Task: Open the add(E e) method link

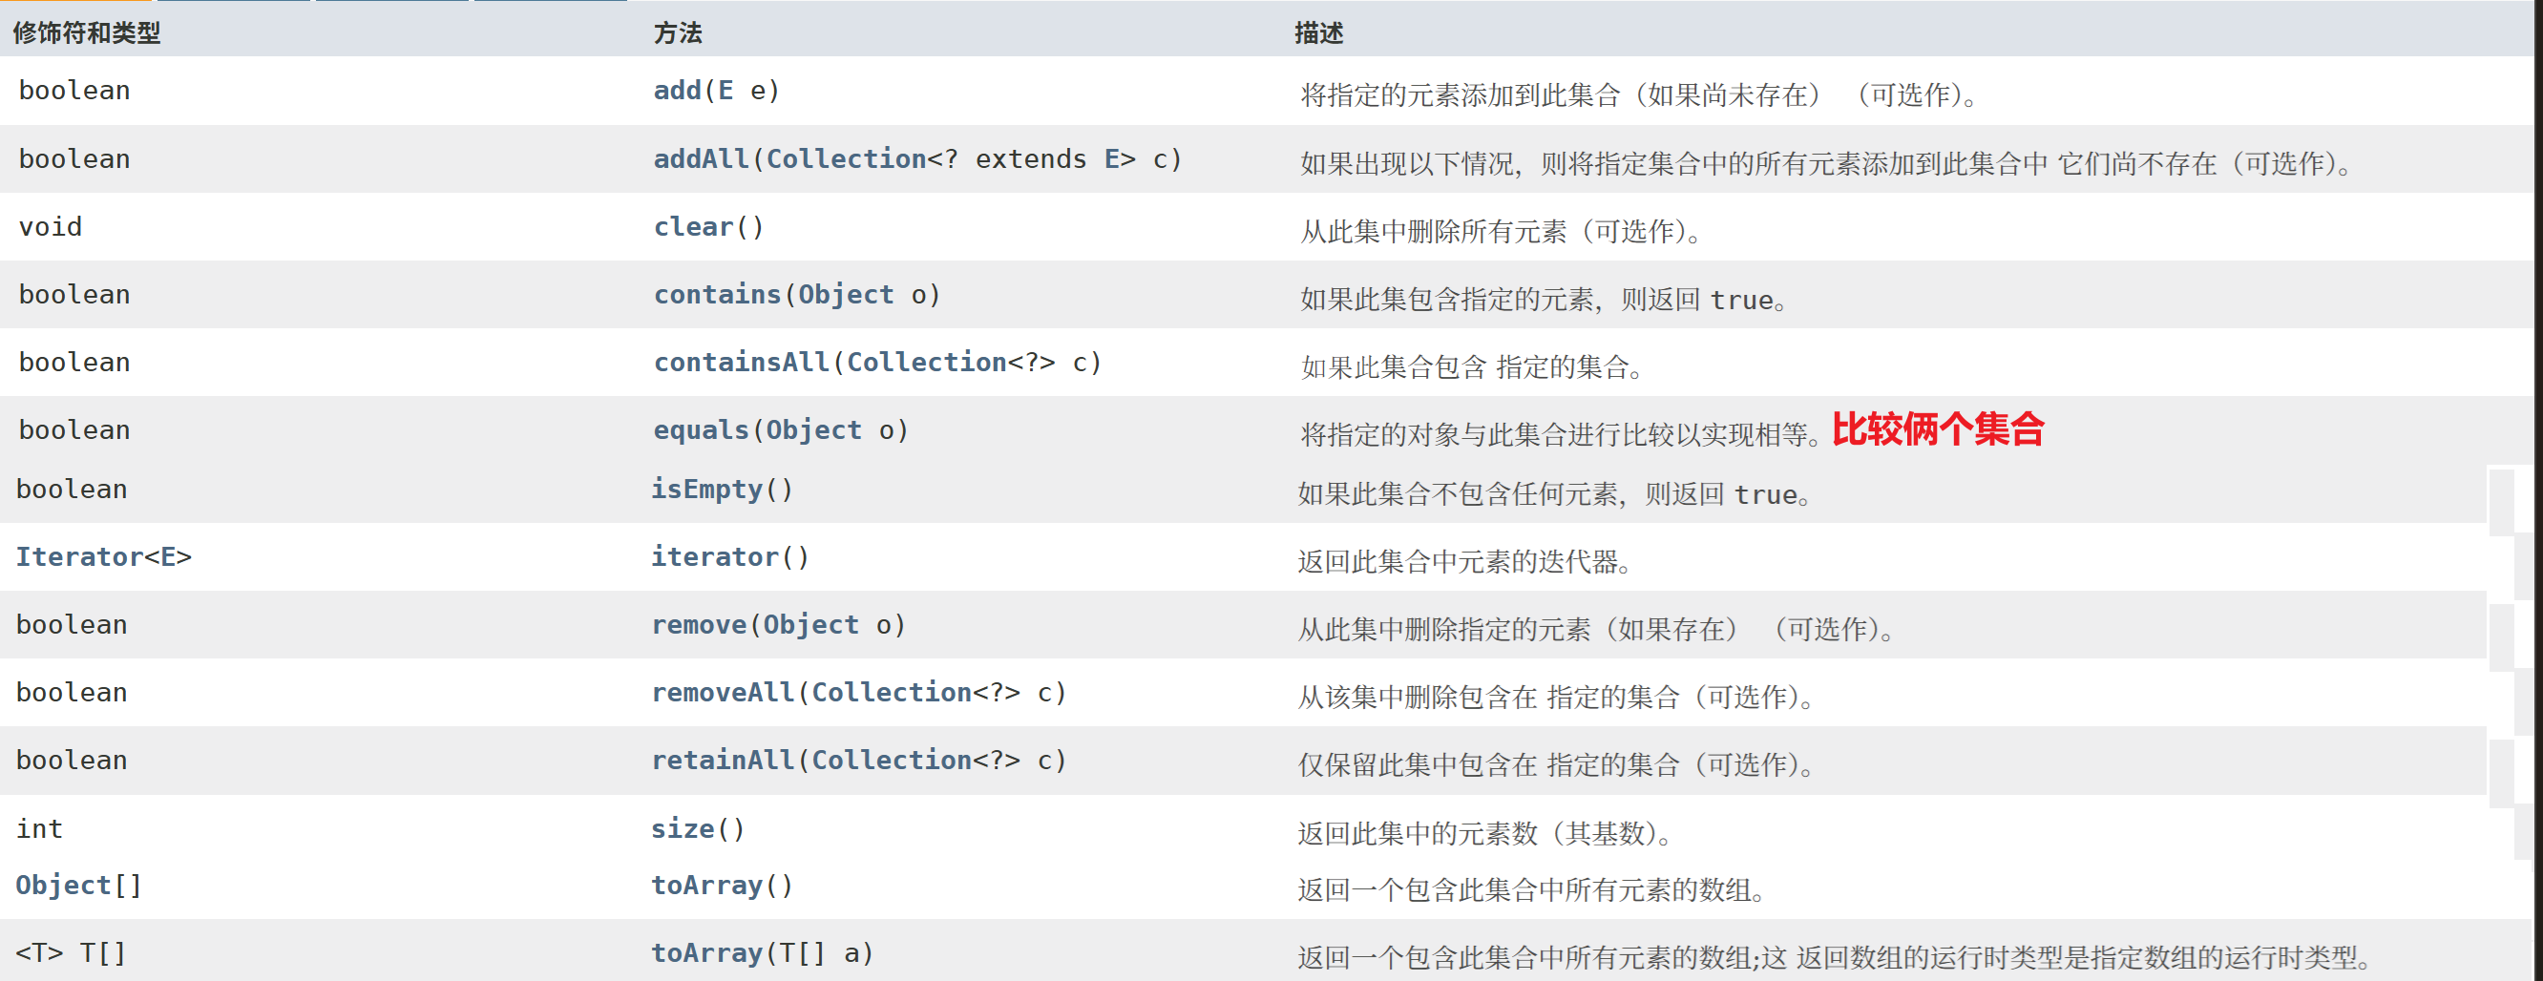Action: coord(677,91)
